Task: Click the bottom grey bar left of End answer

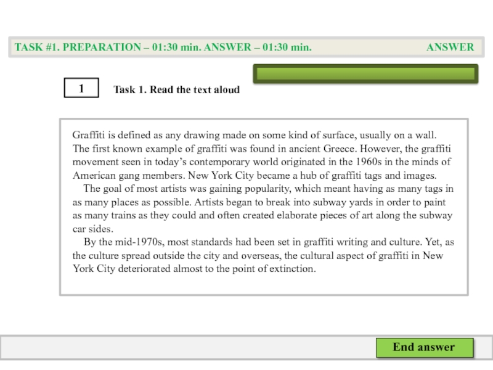Action: [x=185, y=348]
